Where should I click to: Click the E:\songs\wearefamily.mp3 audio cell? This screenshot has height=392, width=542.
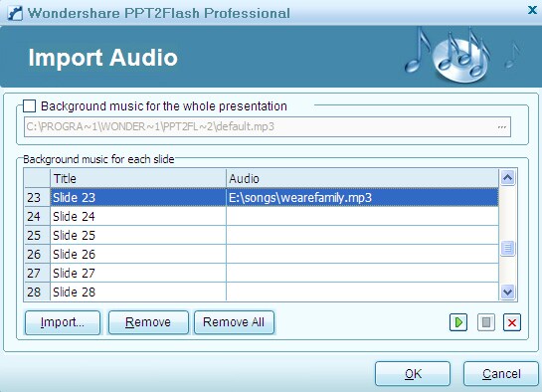(362, 197)
